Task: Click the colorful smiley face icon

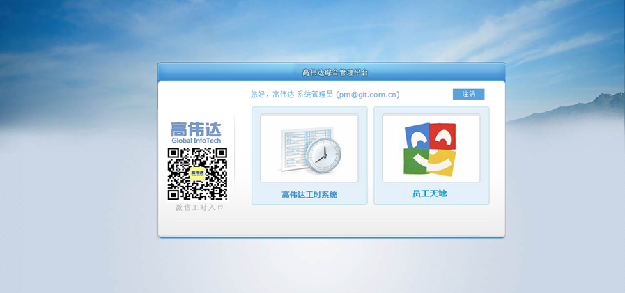Action: point(430,149)
